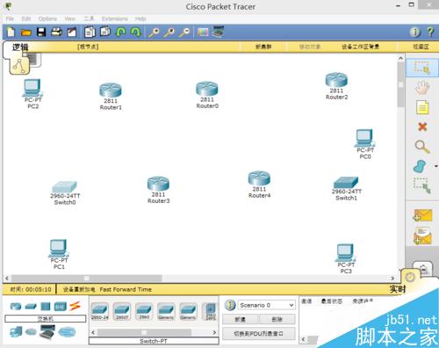Image resolution: width=439 pixels, height=348 pixels.
Task: Pick the 2960 switch model
Action: [144, 311]
